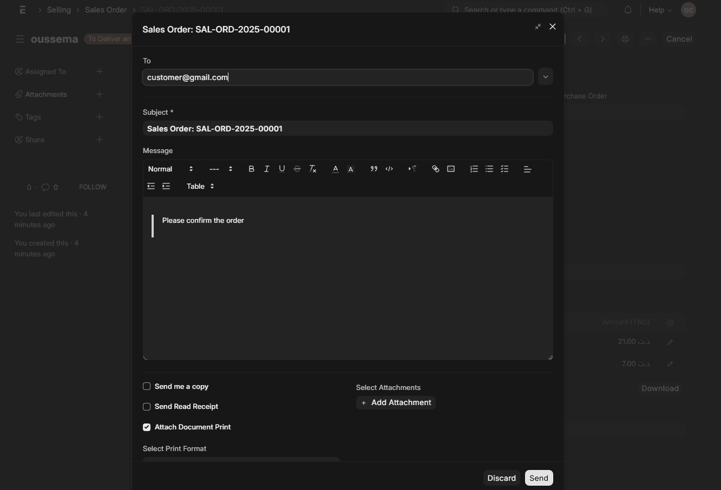721x490 pixels.
Task: Go to Sales Order breadcrumb link
Action: coord(106,10)
